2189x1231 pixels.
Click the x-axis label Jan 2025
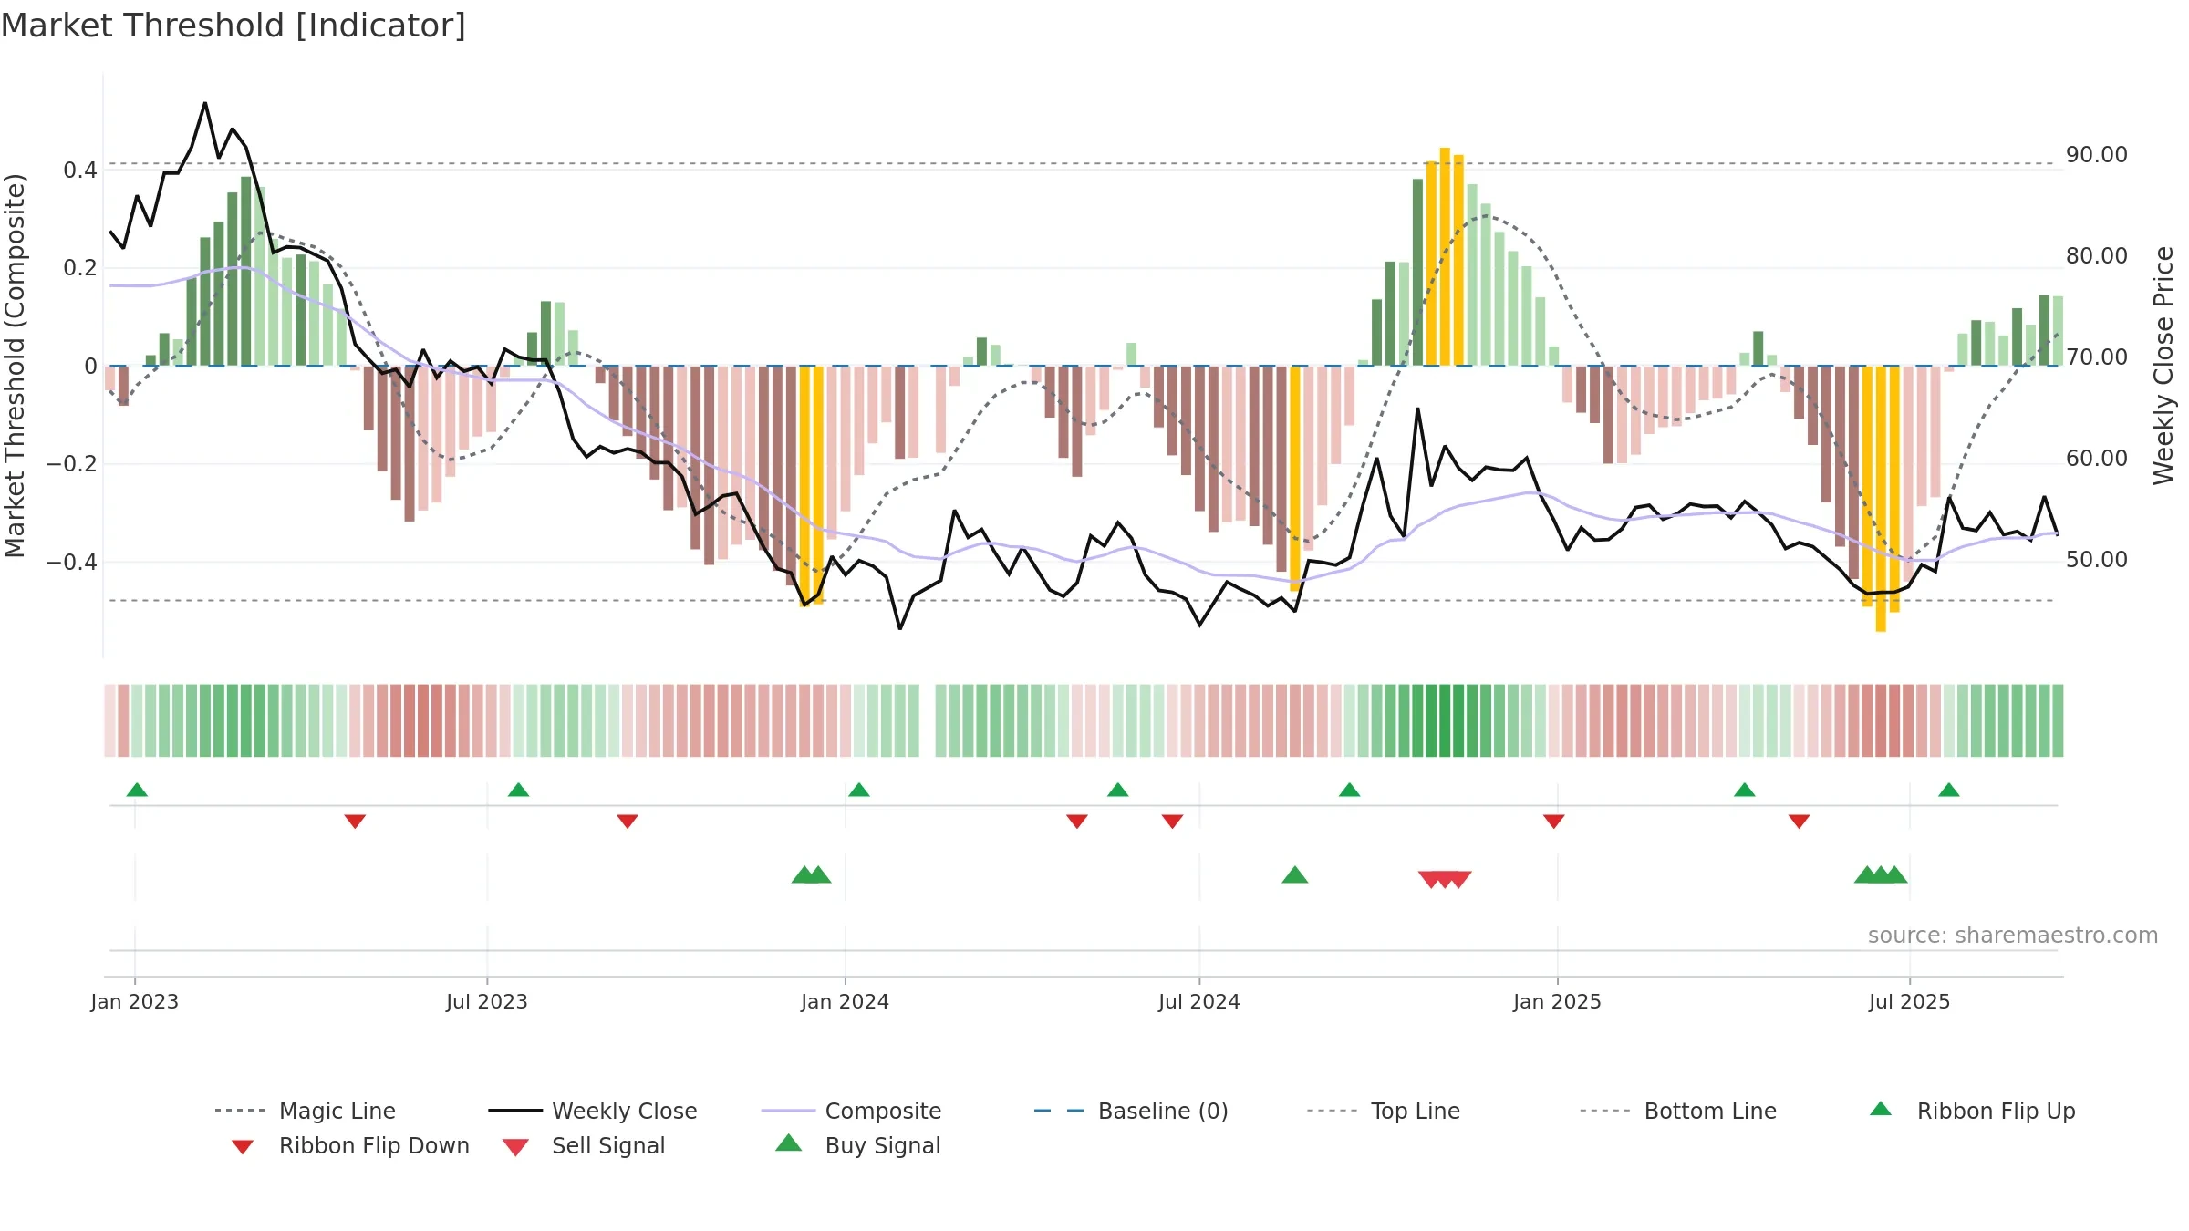[1558, 1001]
